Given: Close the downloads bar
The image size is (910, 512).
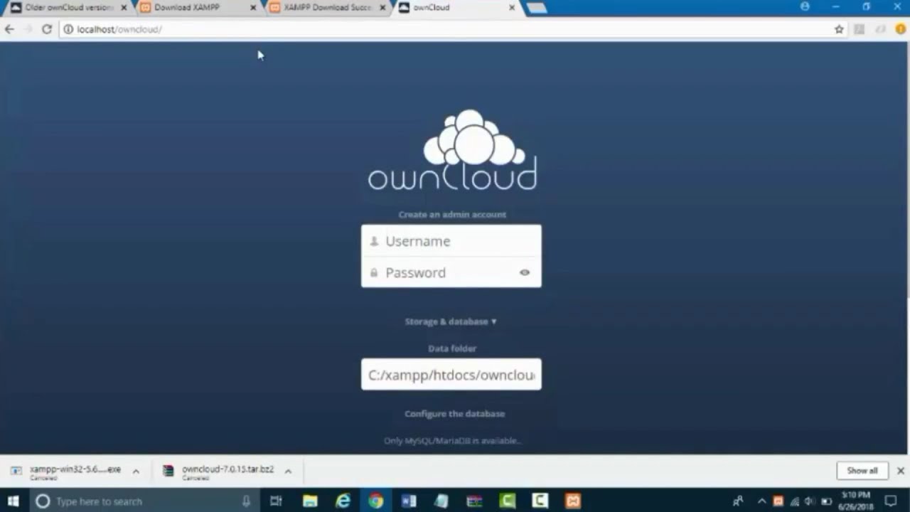Looking at the screenshot, I should (900, 471).
